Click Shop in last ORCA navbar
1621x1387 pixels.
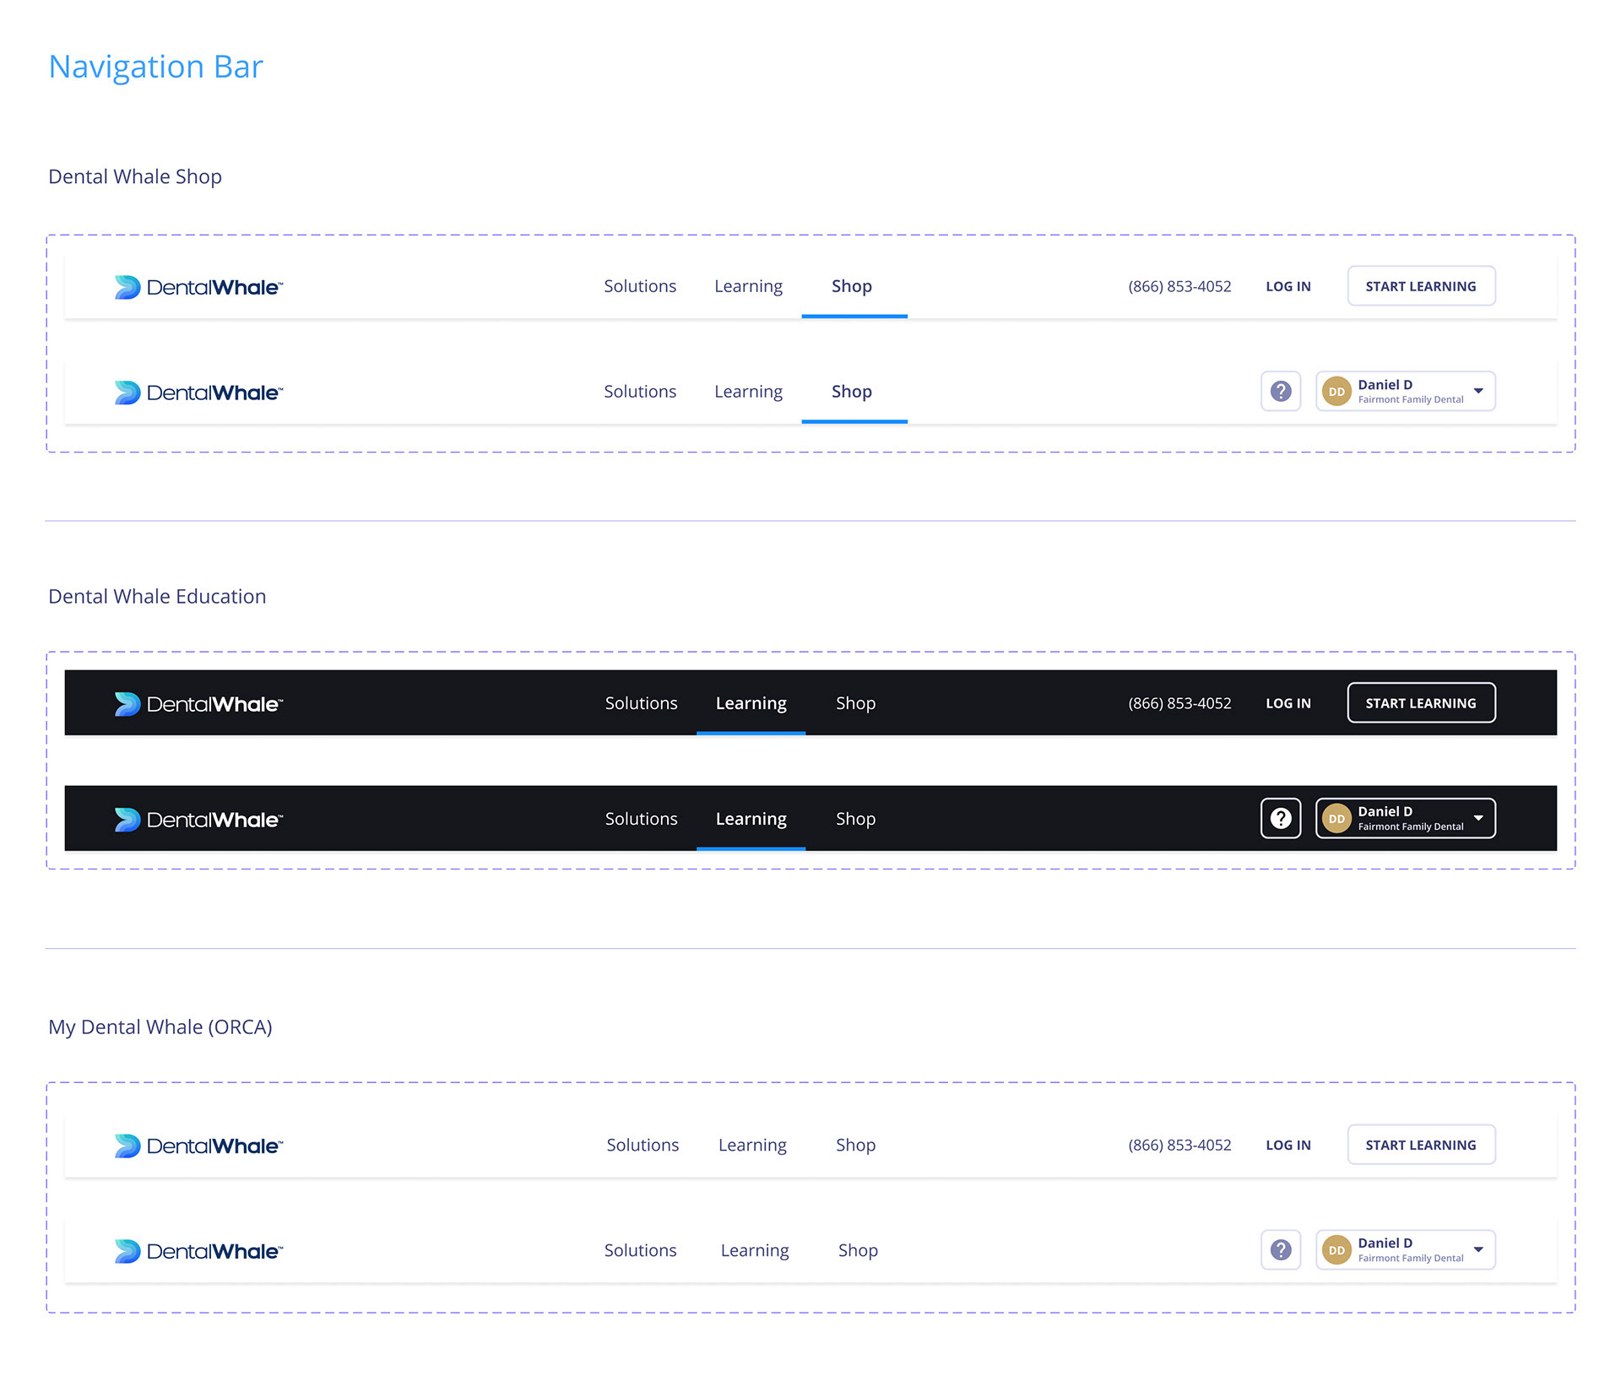(858, 1250)
